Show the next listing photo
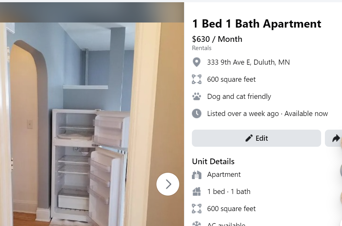Screen dimensions: 342x226 [x=168, y=184]
